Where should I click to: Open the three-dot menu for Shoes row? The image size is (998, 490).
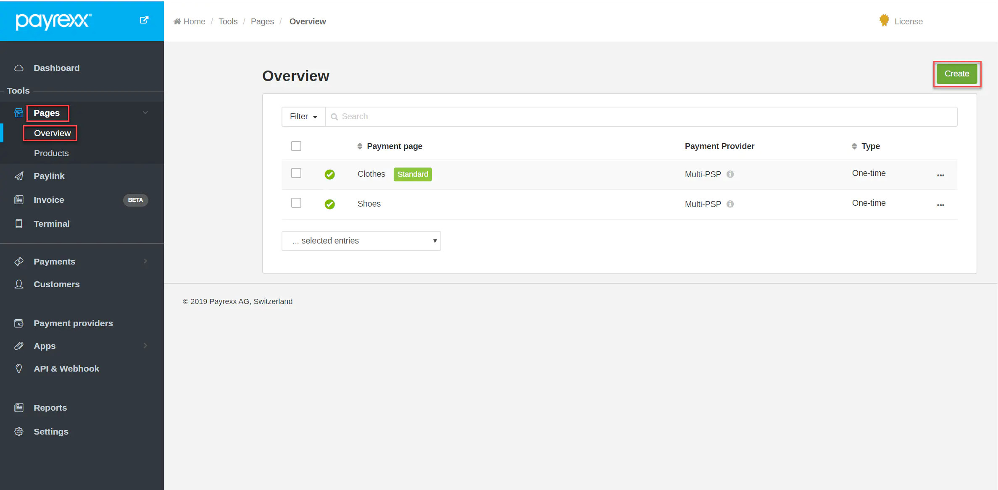(940, 205)
